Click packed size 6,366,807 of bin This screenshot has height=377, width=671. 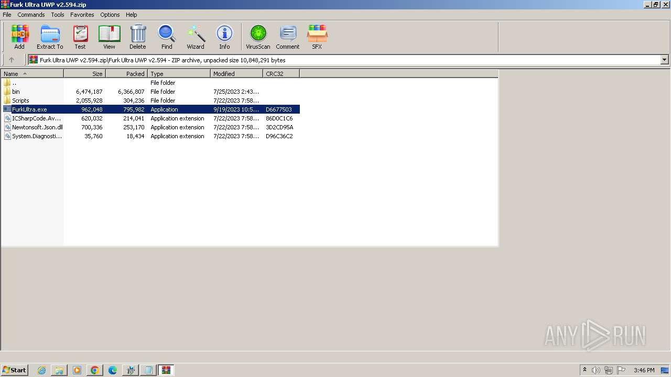(131, 92)
